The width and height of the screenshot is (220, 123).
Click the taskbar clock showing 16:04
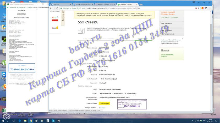click(210, 121)
